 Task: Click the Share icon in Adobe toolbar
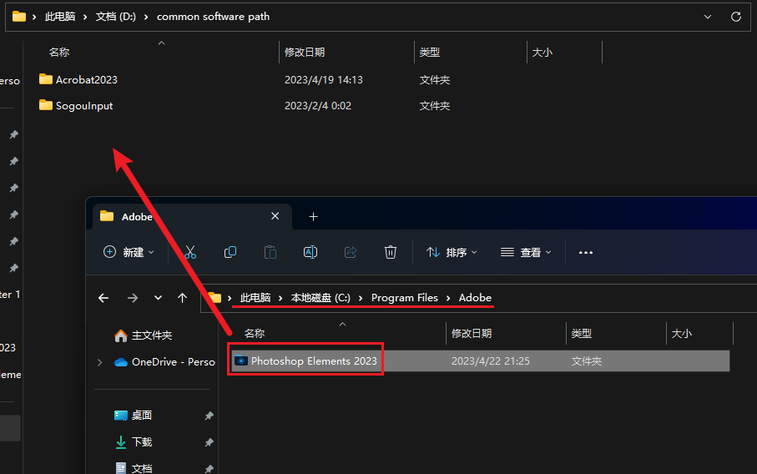pos(351,252)
